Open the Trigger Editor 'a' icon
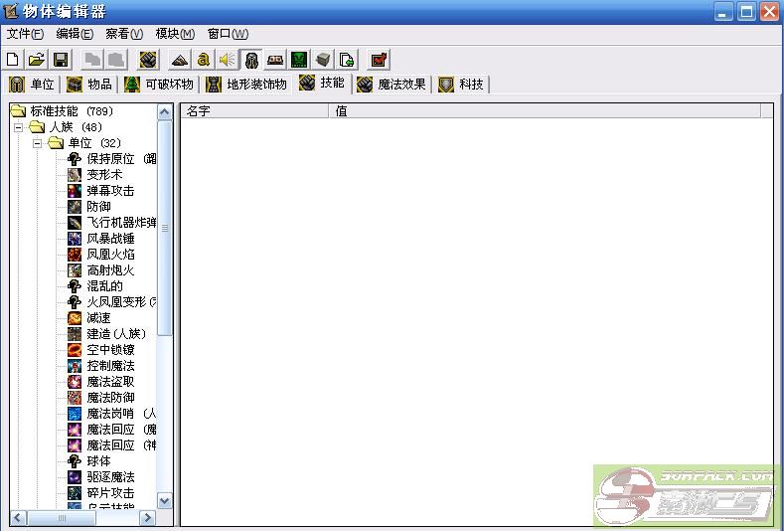Image resolution: width=784 pixels, height=531 pixels. (204, 60)
